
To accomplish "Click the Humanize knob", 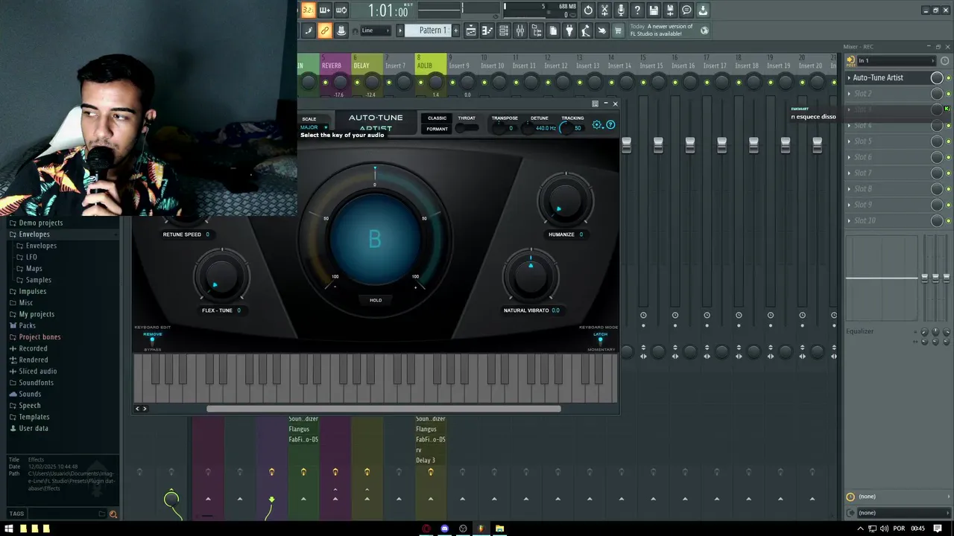I will (x=565, y=200).
